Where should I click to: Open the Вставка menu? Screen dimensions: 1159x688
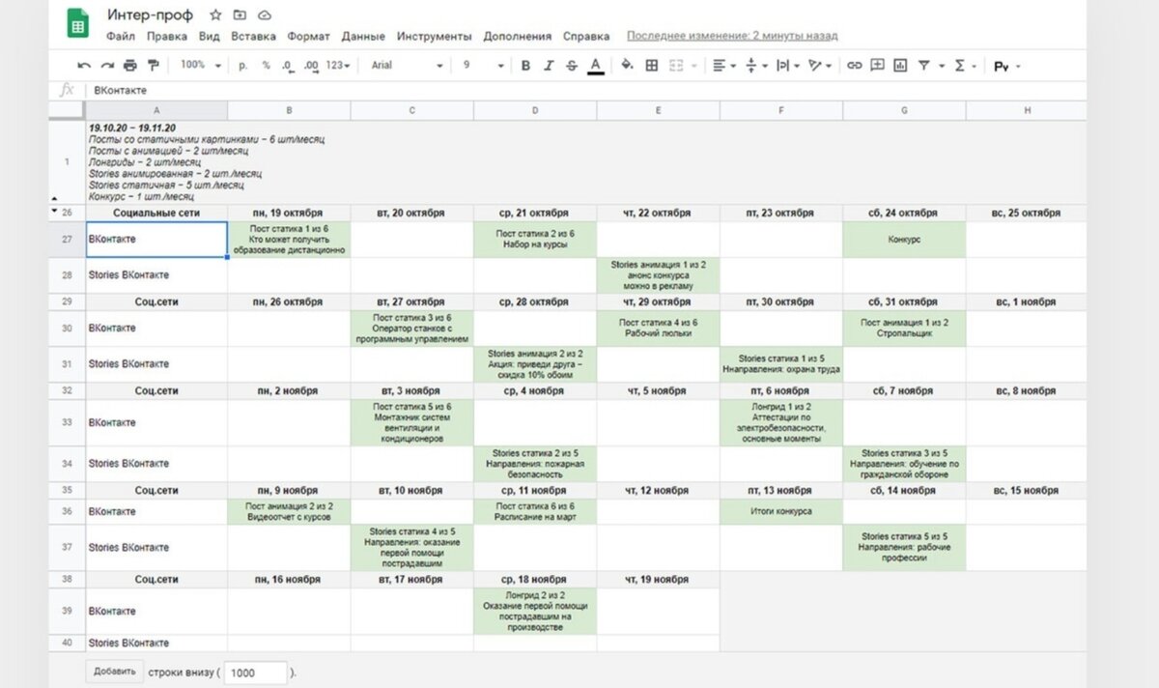253,36
